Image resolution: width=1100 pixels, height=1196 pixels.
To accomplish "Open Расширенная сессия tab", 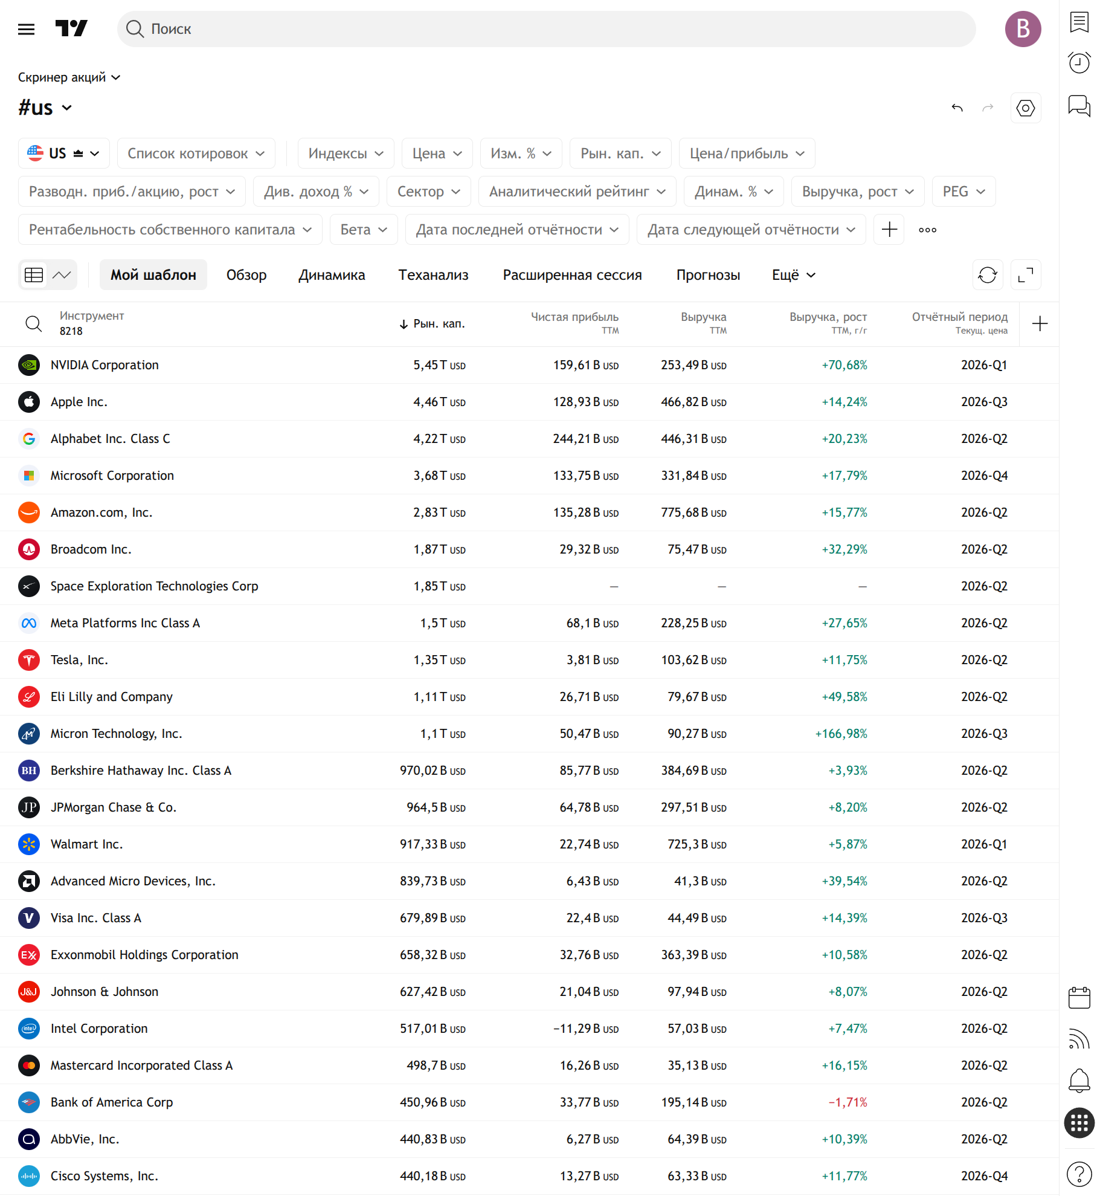I will point(572,275).
